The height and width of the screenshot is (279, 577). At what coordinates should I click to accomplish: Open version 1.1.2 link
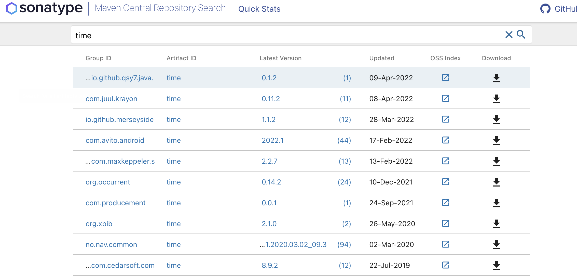[269, 119]
